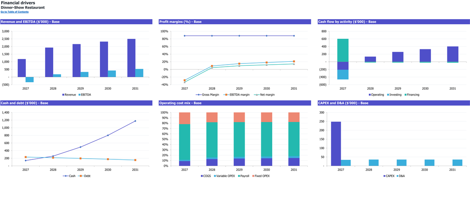Select the 2027 CAPEX bar
The image size is (470, 197).
(336, 144)
